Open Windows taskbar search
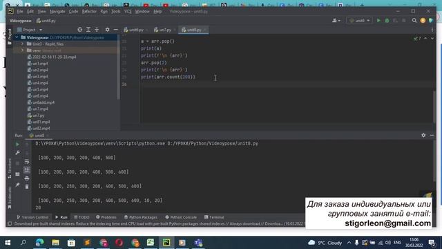The height and width of the screenshot is (249, 442). coord(23,243)
